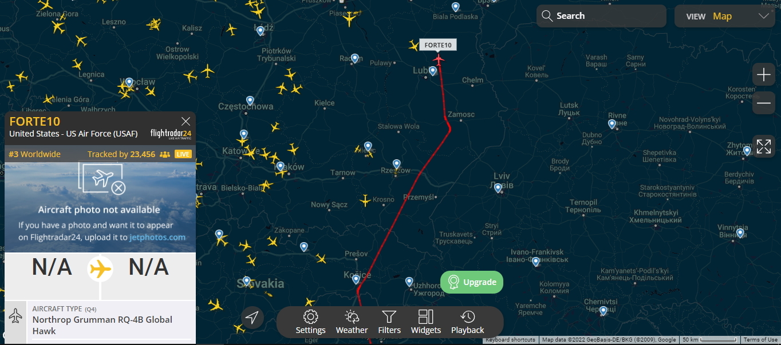Zoom out with the minus button

(764, 103)
